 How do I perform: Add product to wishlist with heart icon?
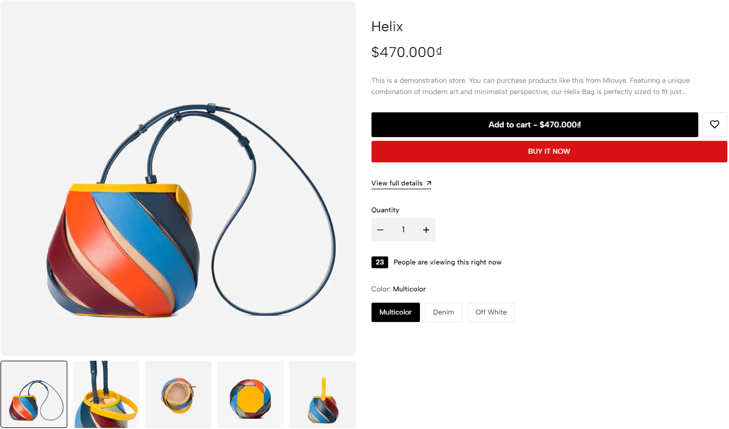point(714,125)
